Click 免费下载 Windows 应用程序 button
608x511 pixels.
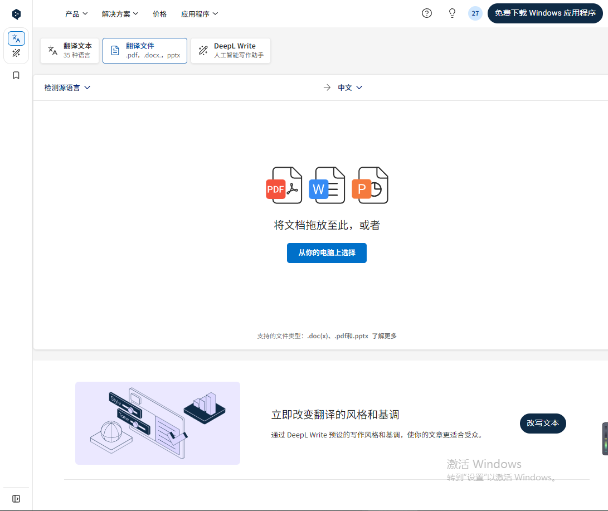545,13
